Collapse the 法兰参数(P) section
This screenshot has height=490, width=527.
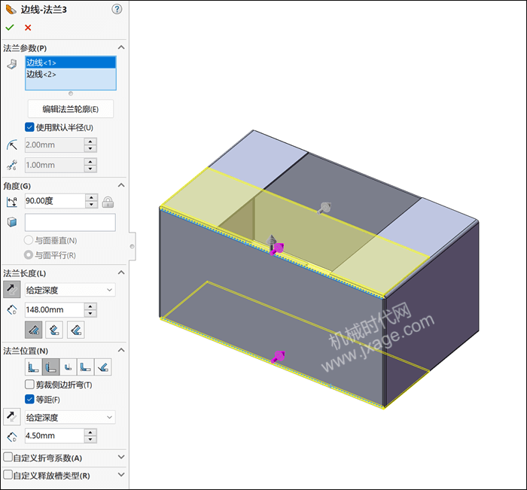(121, 47)
